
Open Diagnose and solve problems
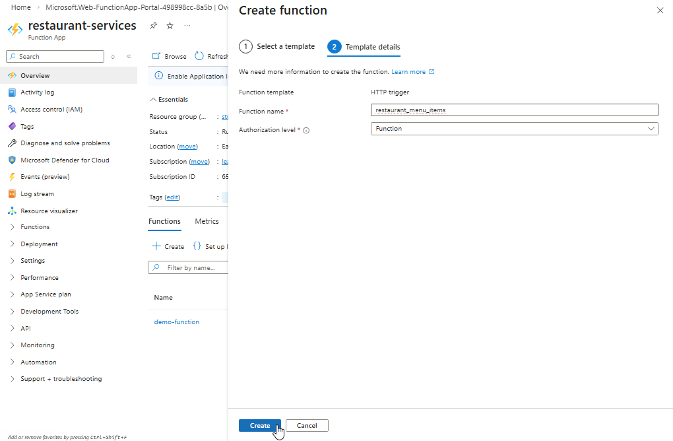pos(65,143)
